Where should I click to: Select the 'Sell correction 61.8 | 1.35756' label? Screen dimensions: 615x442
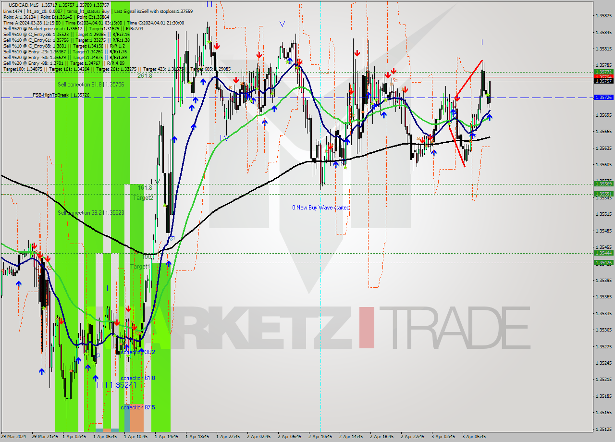(91, 85)
